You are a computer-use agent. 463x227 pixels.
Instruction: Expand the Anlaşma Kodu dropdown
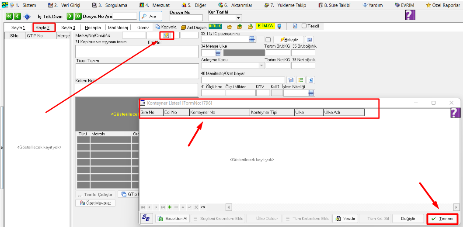click(x=261, y=65)
